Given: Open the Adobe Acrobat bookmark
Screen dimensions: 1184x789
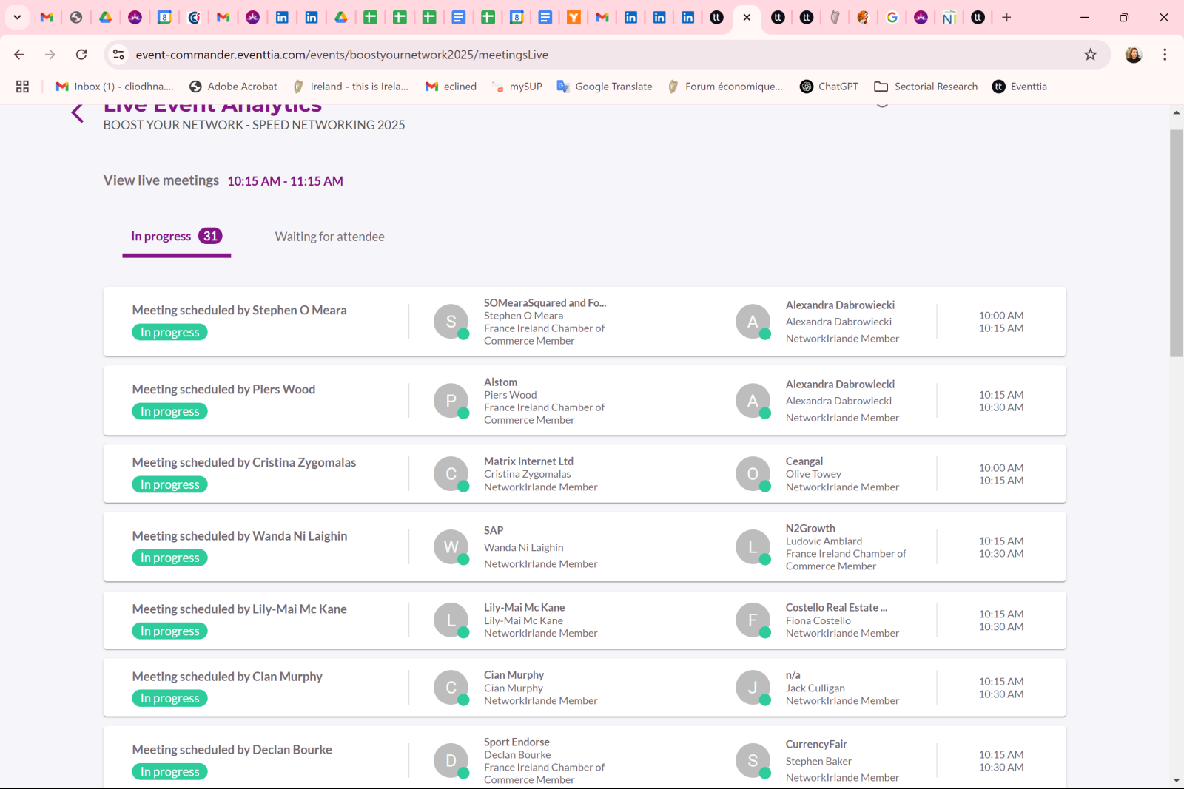Looking at the screenshot, I should pos(233,87).
